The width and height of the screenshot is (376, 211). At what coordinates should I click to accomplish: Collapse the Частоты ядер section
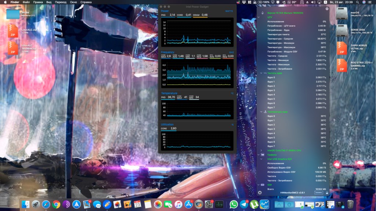click(x=261, y=73)
